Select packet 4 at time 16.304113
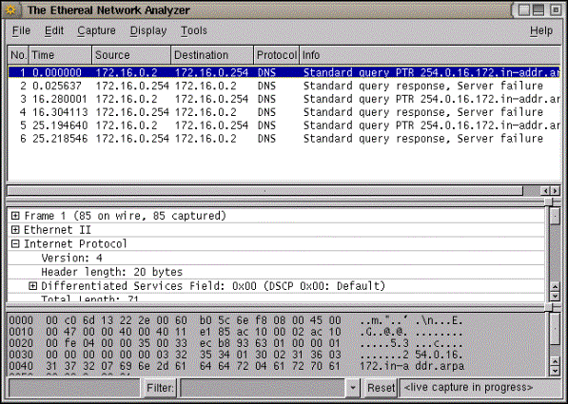The image size is (568, 404). pos(284,112)
